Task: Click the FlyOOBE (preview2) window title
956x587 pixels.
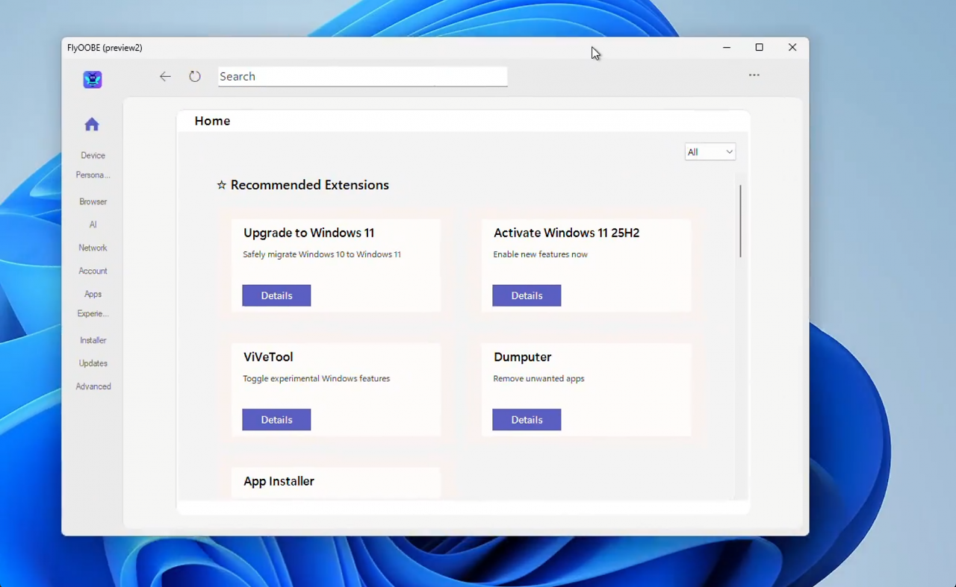Action: point(105,48)
